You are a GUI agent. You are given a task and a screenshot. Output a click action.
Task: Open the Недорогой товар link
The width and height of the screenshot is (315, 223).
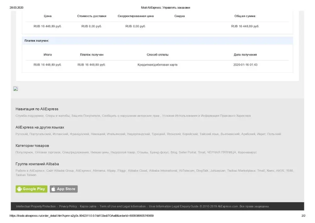[123, 152]
